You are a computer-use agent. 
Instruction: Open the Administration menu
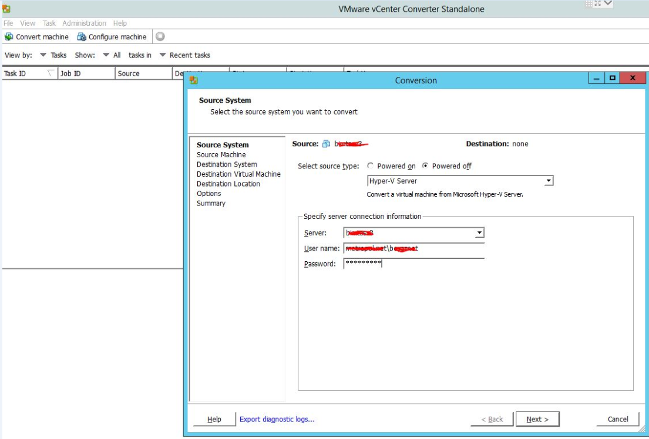click(84, 23)
